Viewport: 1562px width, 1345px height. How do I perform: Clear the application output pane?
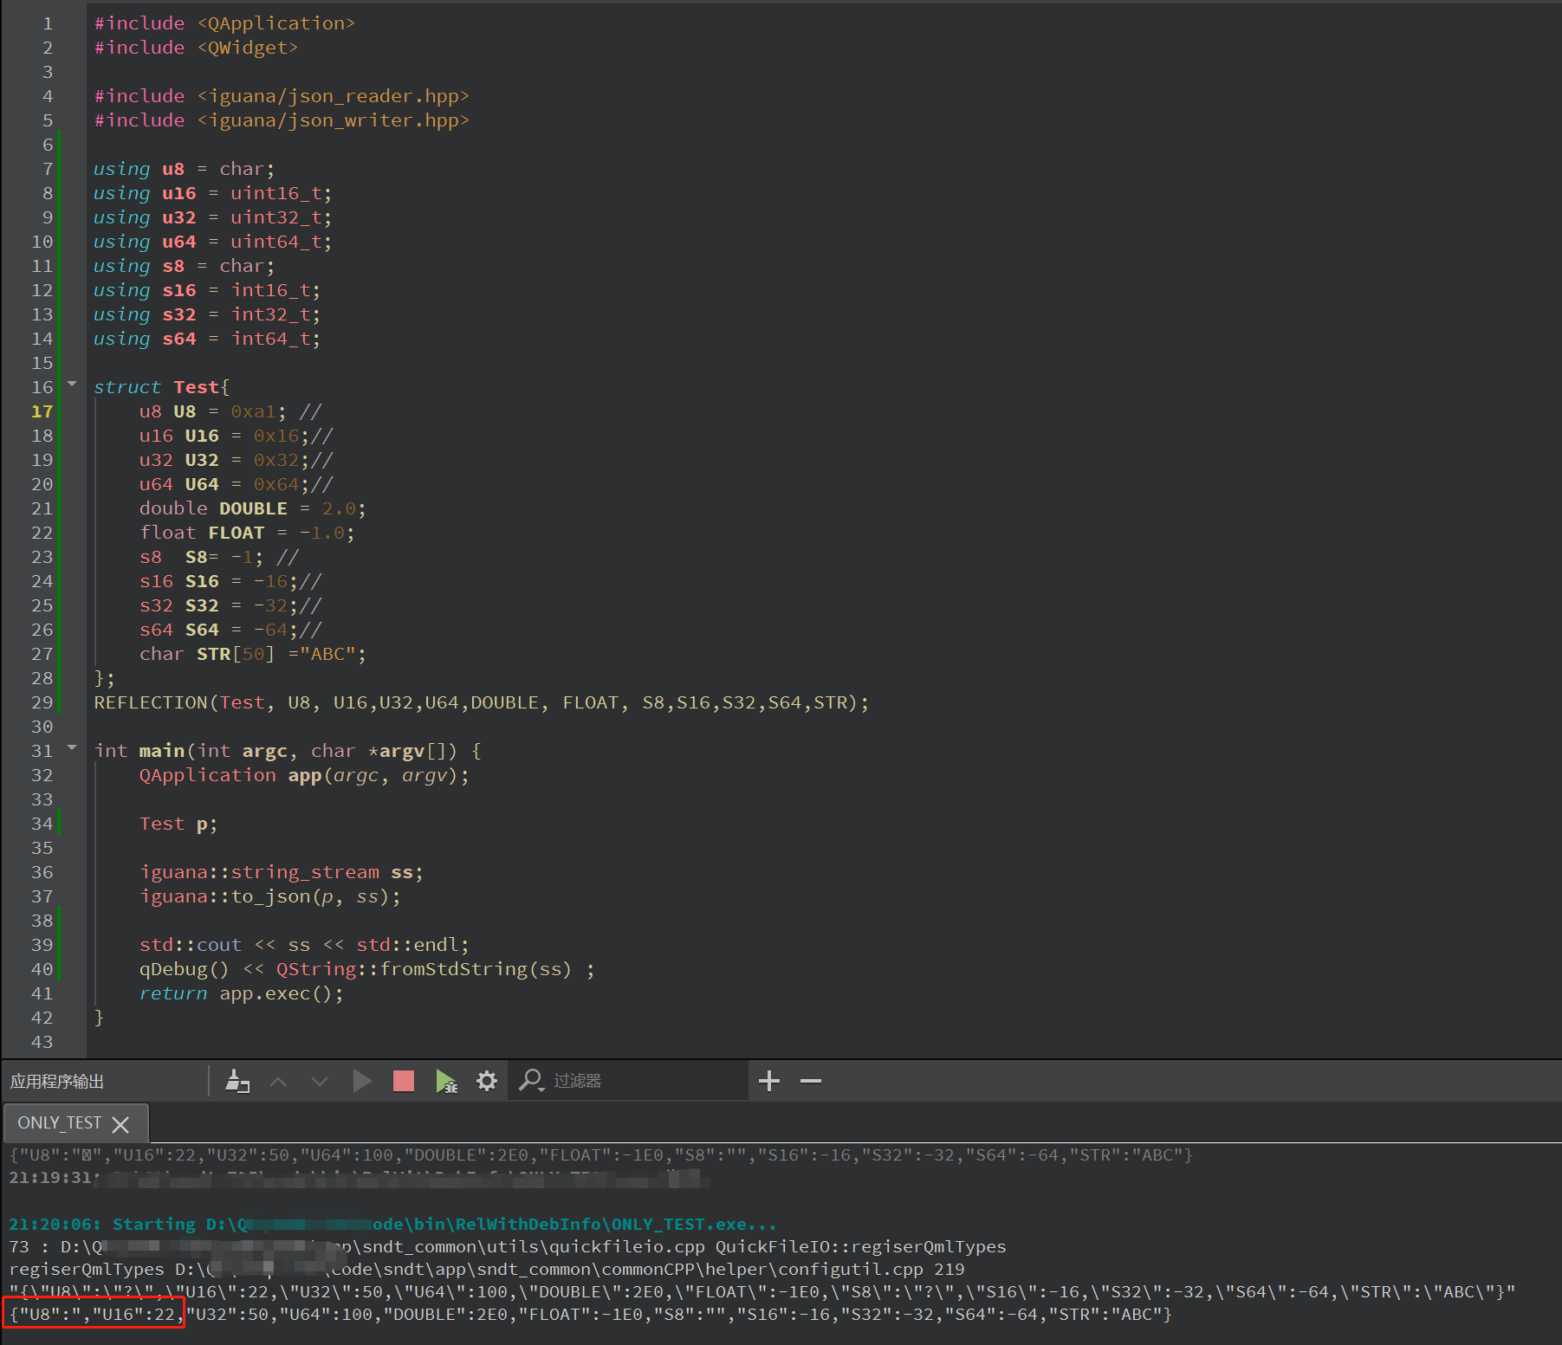tap(237, 1080)
